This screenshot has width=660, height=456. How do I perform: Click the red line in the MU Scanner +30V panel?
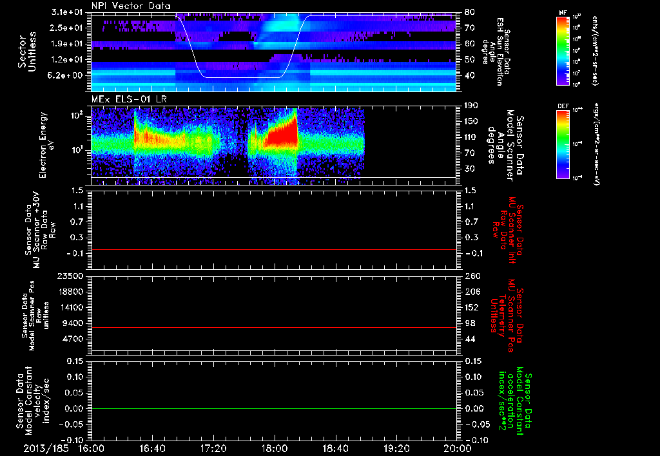(x=274, y=249)
